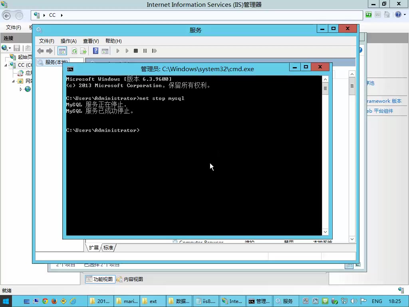Image resolution: width=409 pixels, height=307 pixels.
Task: Launch Firefox from the taskbar
Action: (x=54, y=301)
